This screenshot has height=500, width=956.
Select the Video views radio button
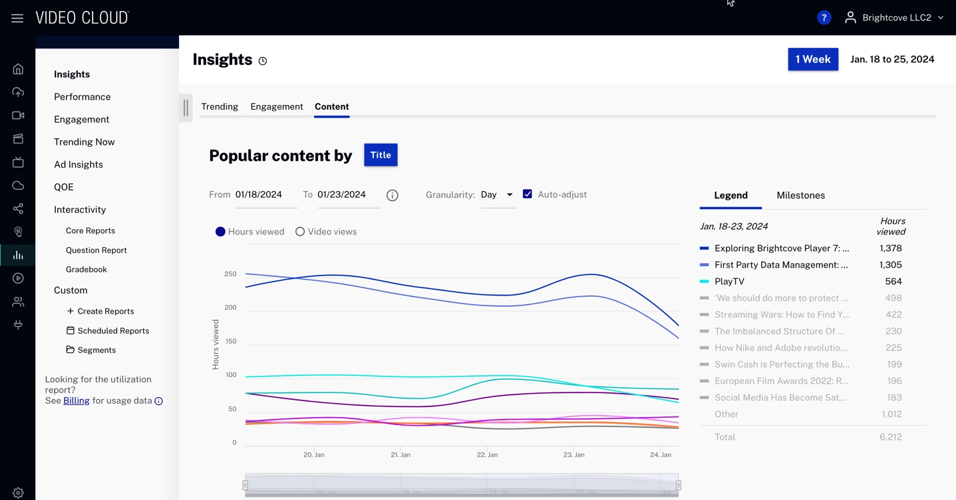[x=300, y=231]
